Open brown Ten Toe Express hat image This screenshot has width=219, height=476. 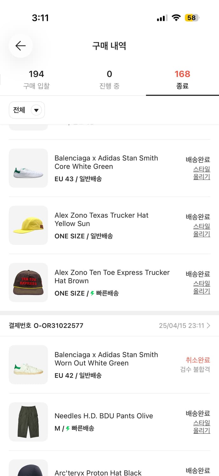point(28,282)
